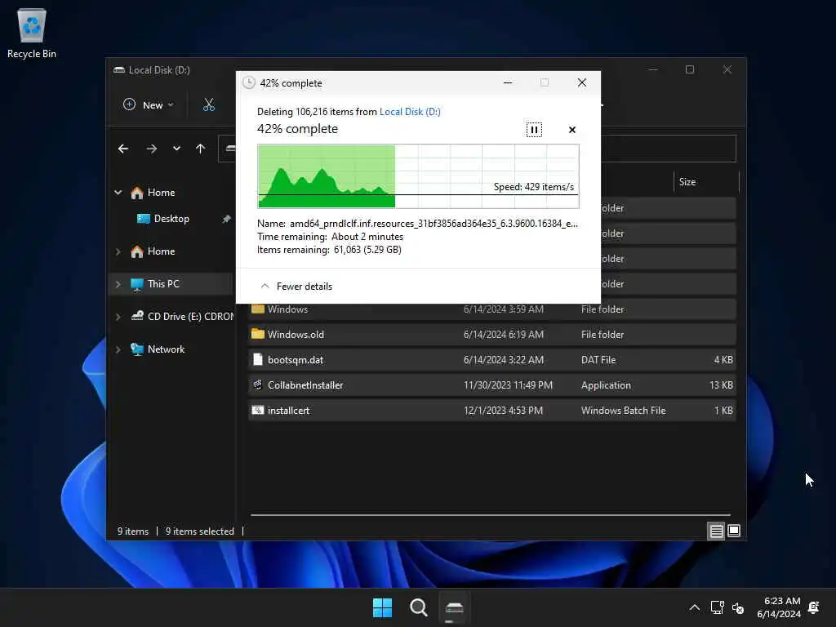Follow the Local Disk (D:) link in dialog
This screenshot has height=627, width=836.
(410, 111)
